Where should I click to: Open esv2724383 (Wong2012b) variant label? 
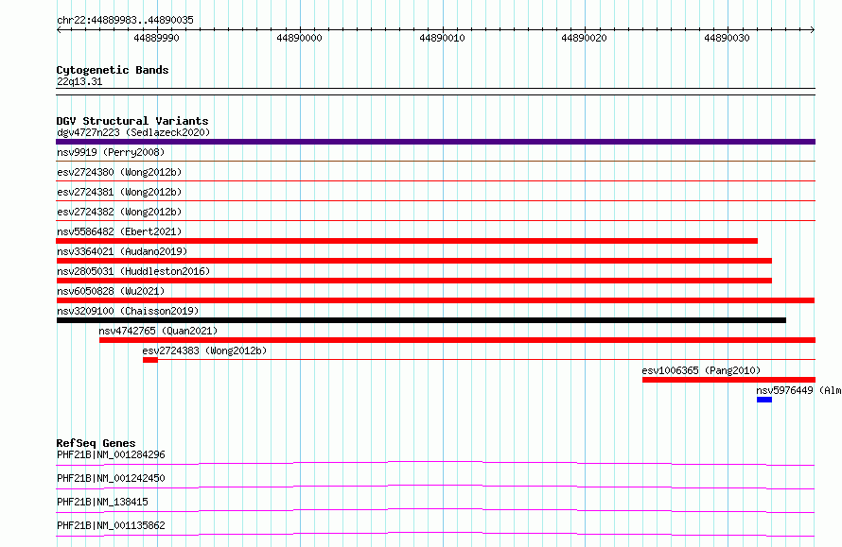pos(204,350)
